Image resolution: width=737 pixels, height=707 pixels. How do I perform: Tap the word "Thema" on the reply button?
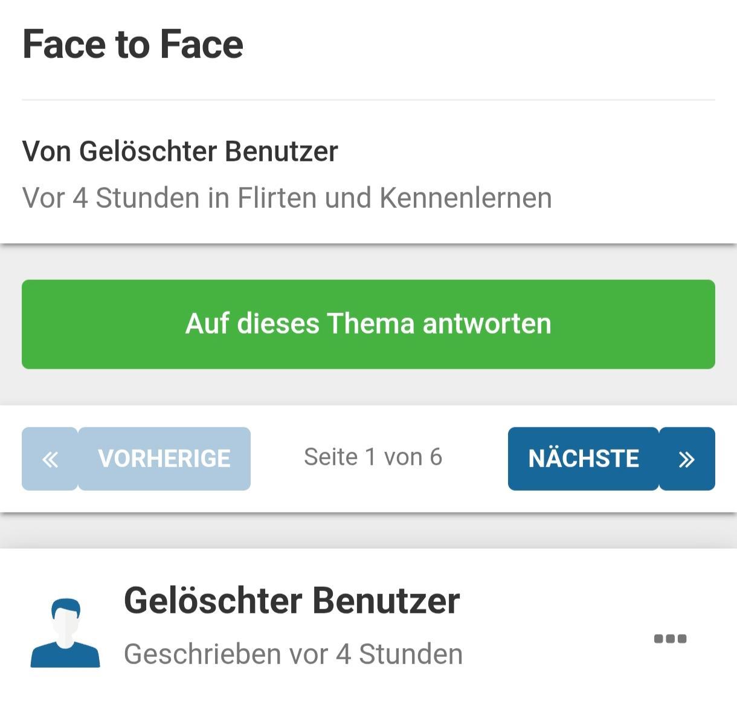(x=371, y=324)
